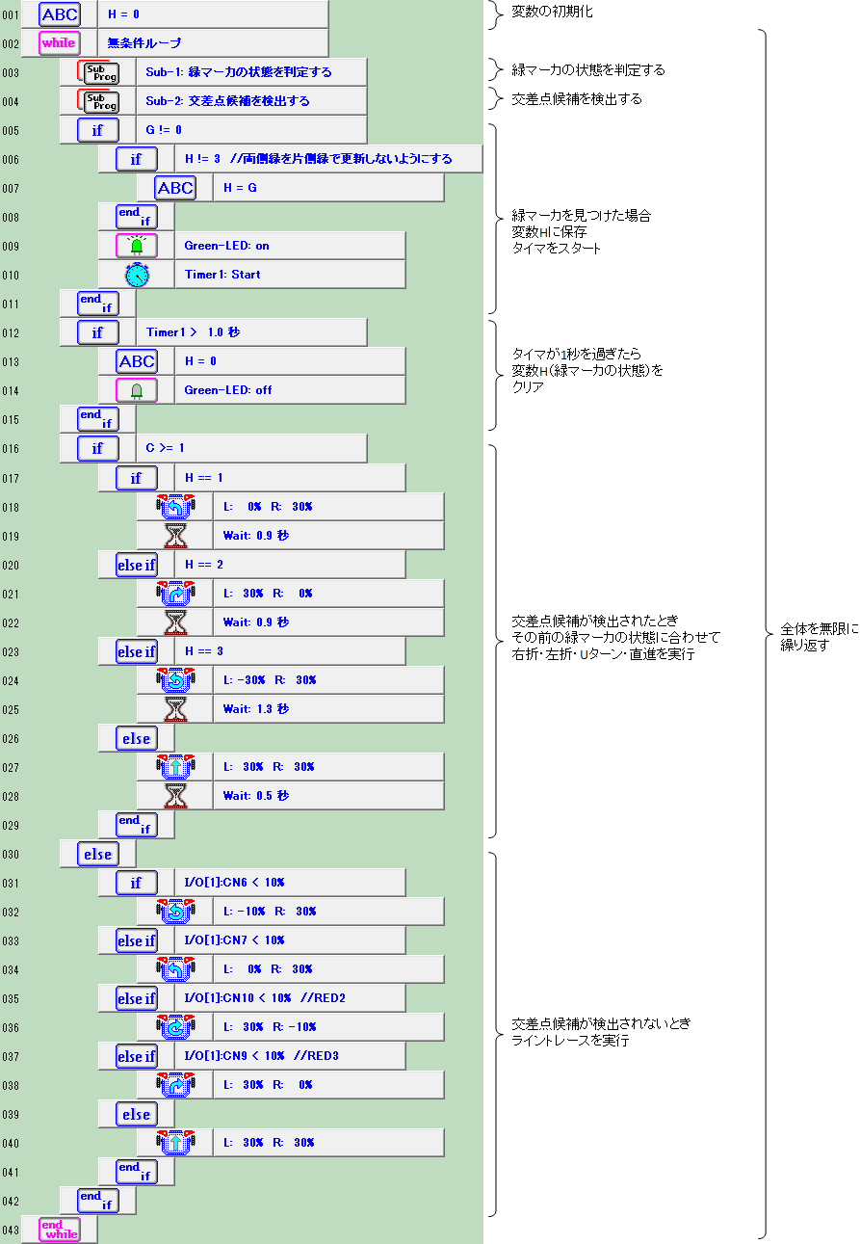Select the else if icon for H == 2
Screen dimensions: 860x1244
[x=136, y=564]
